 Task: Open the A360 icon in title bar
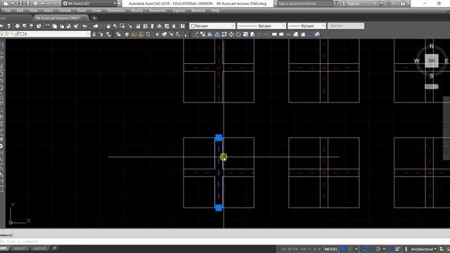click(x=389, y=4)
